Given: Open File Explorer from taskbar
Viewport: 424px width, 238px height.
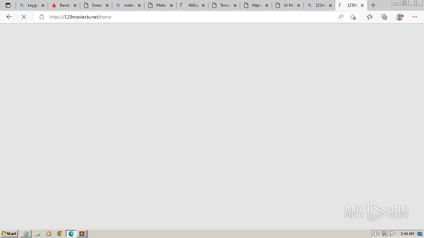Looking at the screenshot, I should (37, 234).
